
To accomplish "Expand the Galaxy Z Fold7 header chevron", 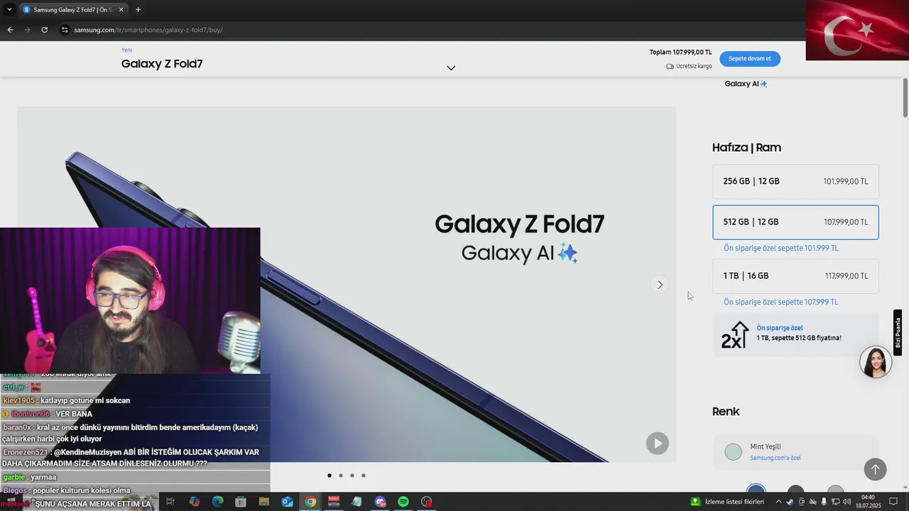I will 451,68.
